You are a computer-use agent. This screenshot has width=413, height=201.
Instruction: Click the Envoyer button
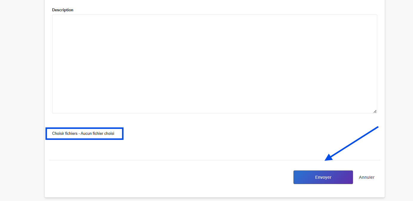click(323, 177)
